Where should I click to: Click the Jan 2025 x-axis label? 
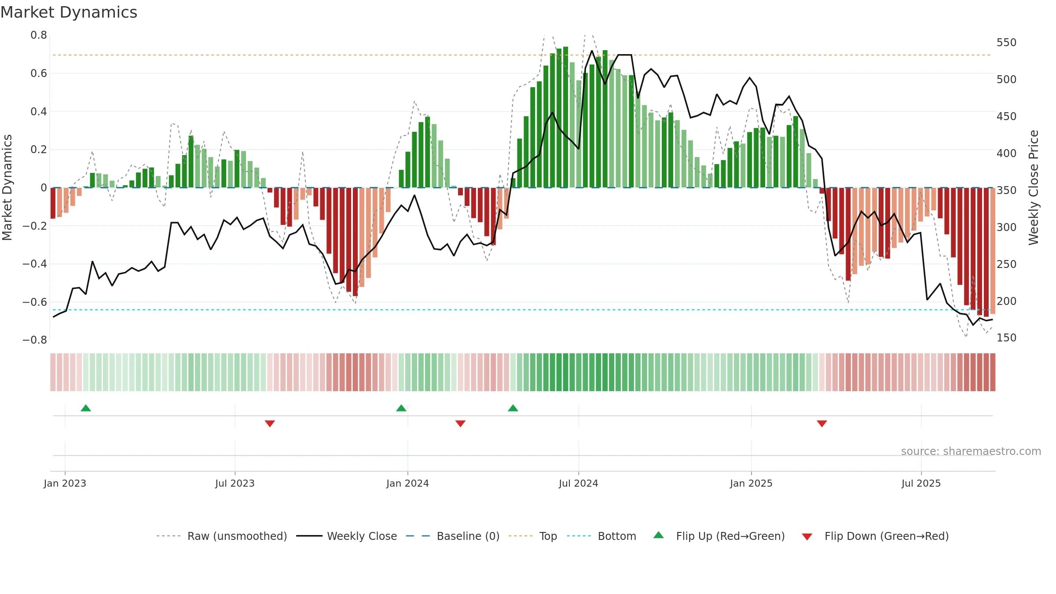752,483
